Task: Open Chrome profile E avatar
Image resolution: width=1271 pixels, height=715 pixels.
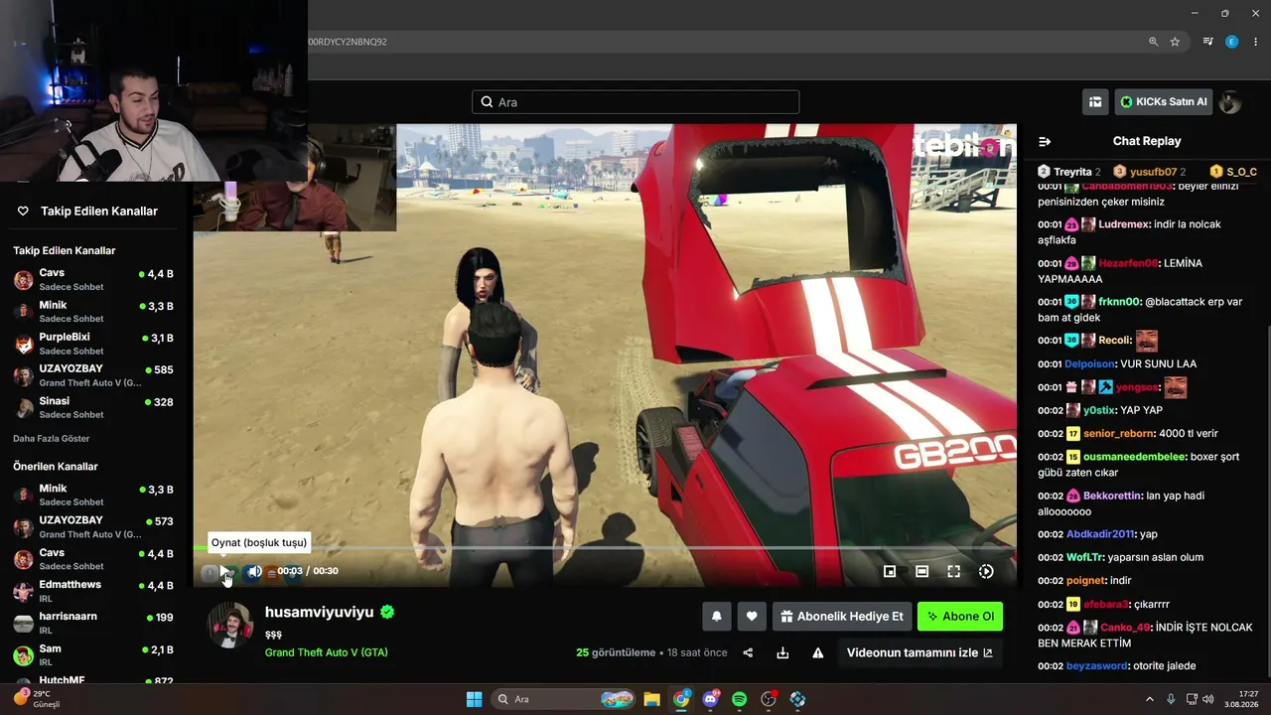Action: tap(1231, 42)
